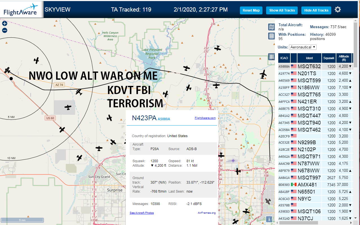
Task: Select the MSQT310 aircraft row
Action: tap(315, 109)
